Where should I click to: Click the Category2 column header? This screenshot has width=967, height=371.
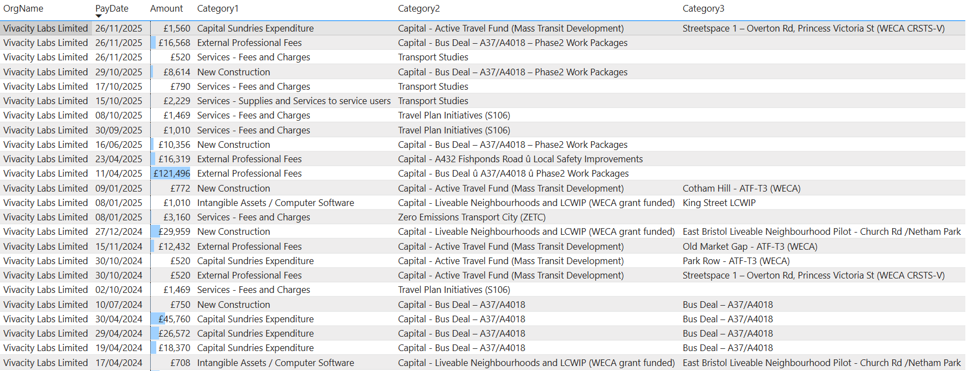tap(418, 8)
